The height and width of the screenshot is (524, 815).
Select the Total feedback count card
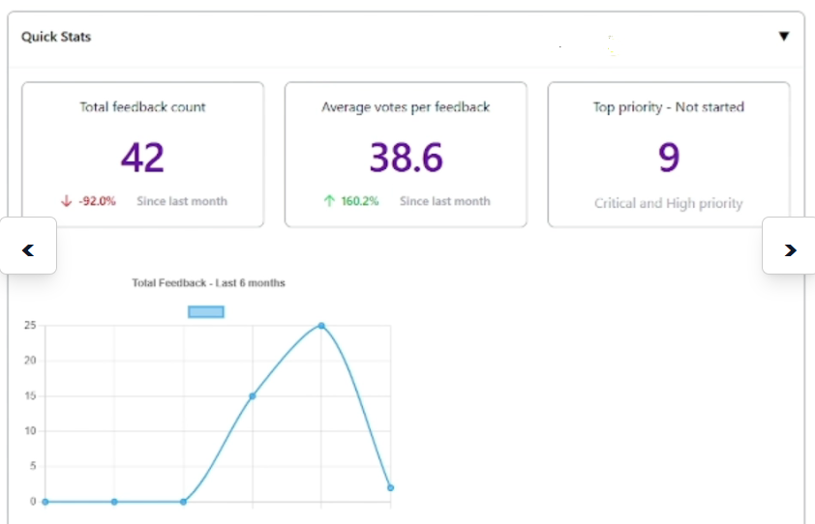tap(143, 155)
